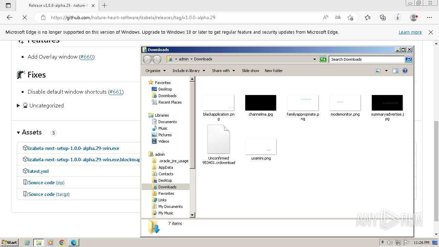Open pull request #660 link

click(x=86, y=57)
